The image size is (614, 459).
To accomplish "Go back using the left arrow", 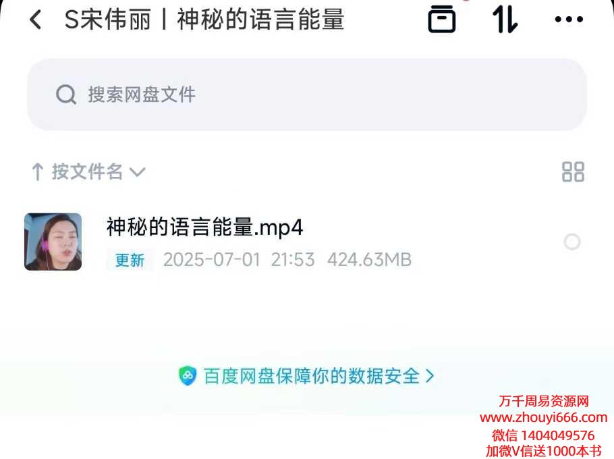I will coord(36,20).
